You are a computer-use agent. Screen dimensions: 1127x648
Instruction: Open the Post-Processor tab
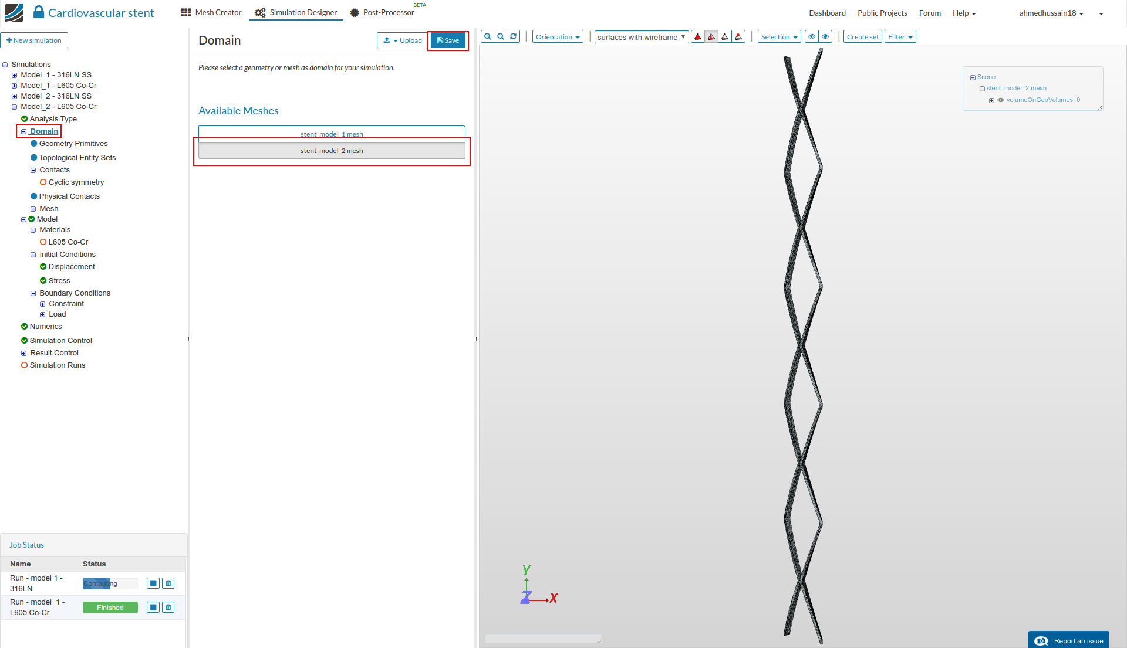pos(382,12)
